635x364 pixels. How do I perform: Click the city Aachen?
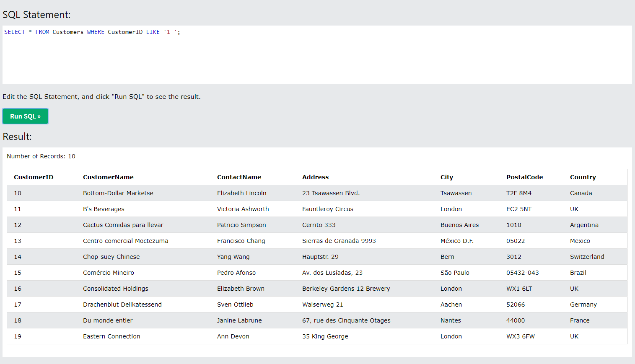click(x=451, y=305)
